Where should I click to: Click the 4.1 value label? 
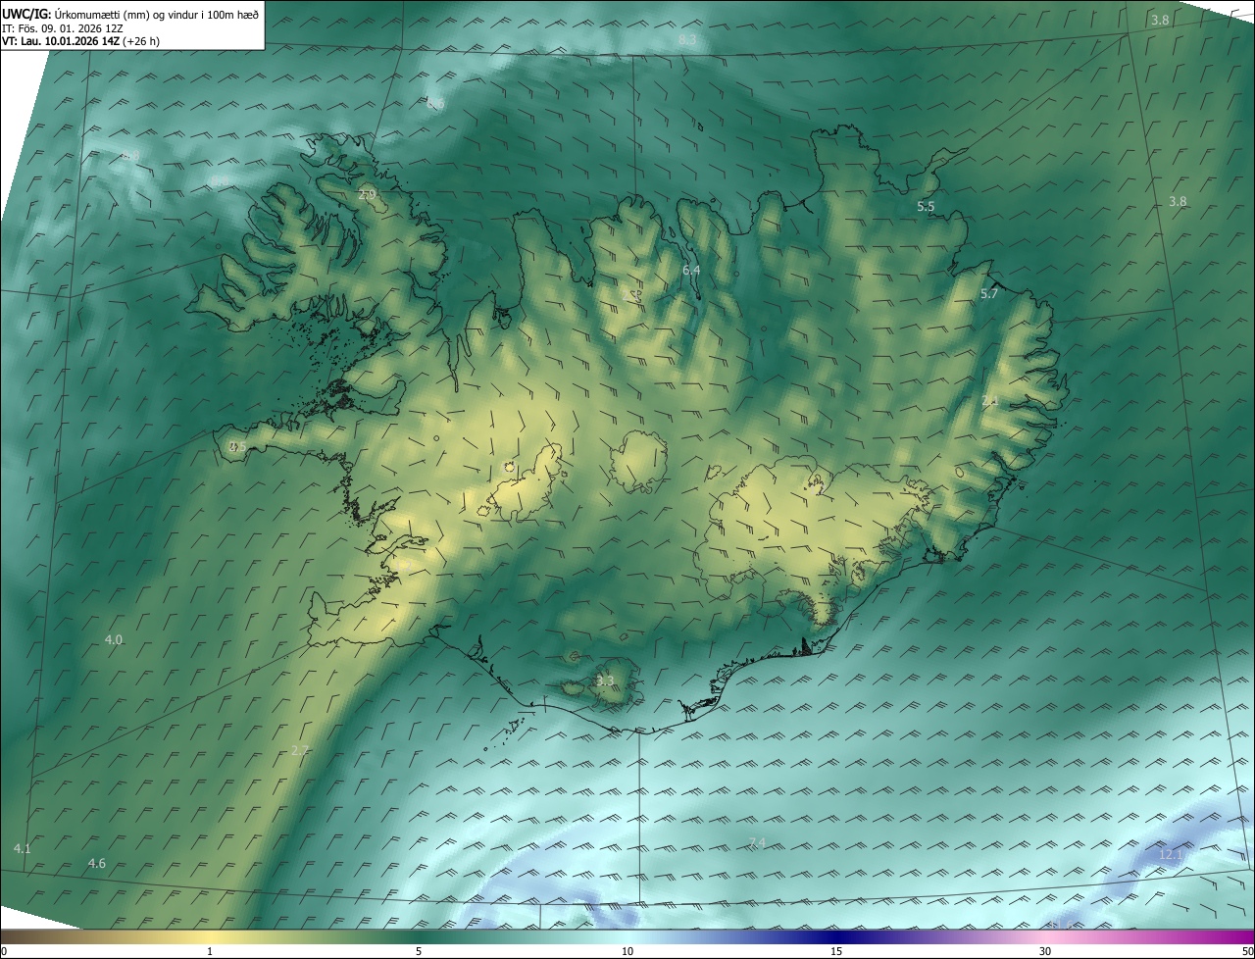pos(23,848)
